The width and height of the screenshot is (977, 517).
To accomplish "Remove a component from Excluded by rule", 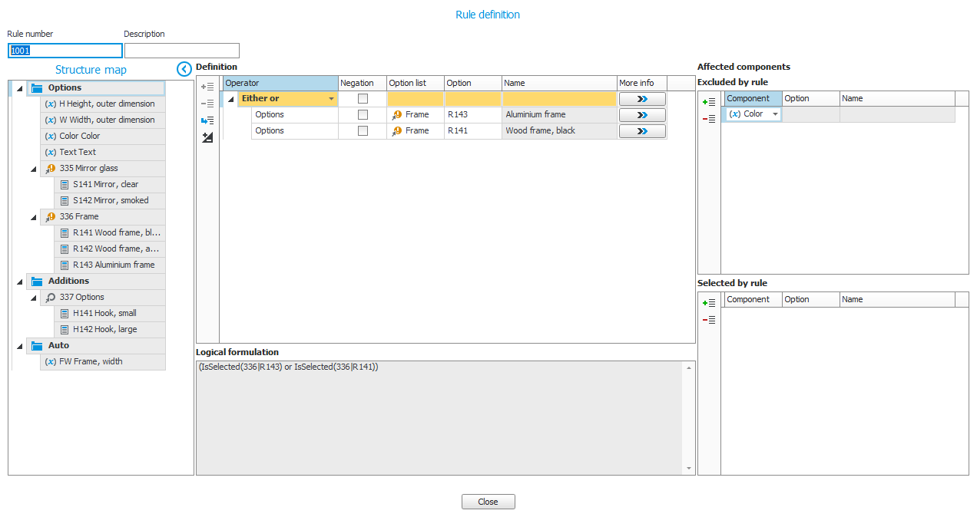I will (709, 119).
